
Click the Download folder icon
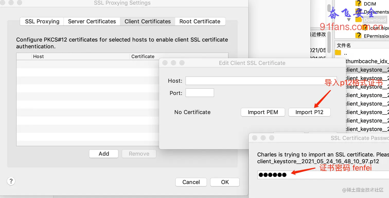pos(358,19)
